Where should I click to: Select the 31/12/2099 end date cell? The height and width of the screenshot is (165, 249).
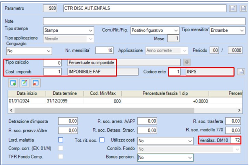65,101
